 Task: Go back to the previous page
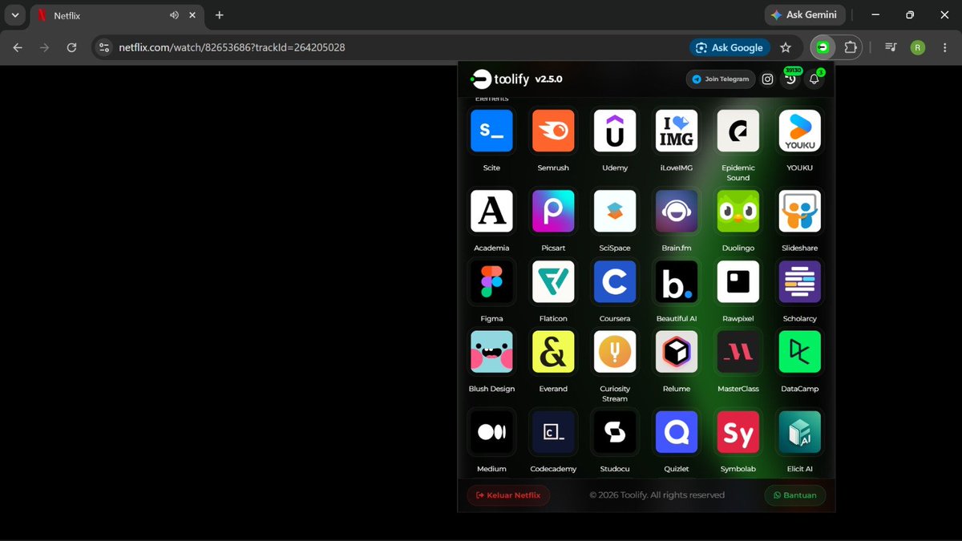click(x=18, y=47)
